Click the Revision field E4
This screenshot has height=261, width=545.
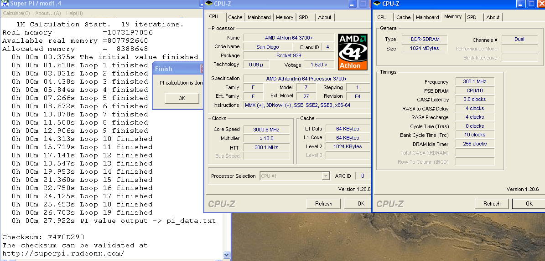(x=357, y=96)
